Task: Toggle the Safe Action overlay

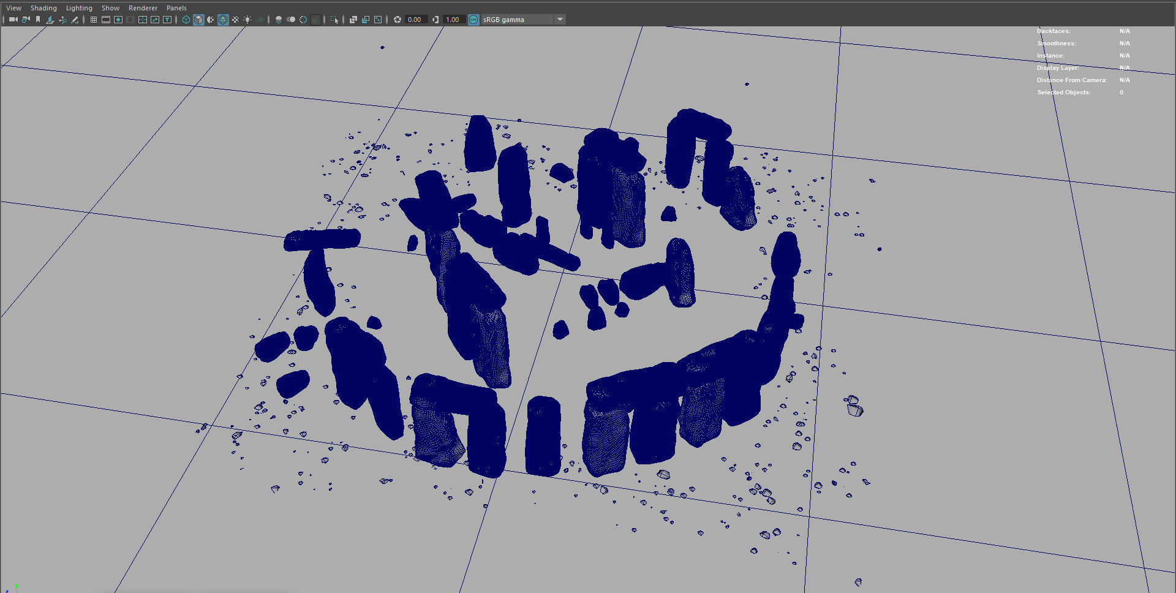Action: (x=155, y=20)
